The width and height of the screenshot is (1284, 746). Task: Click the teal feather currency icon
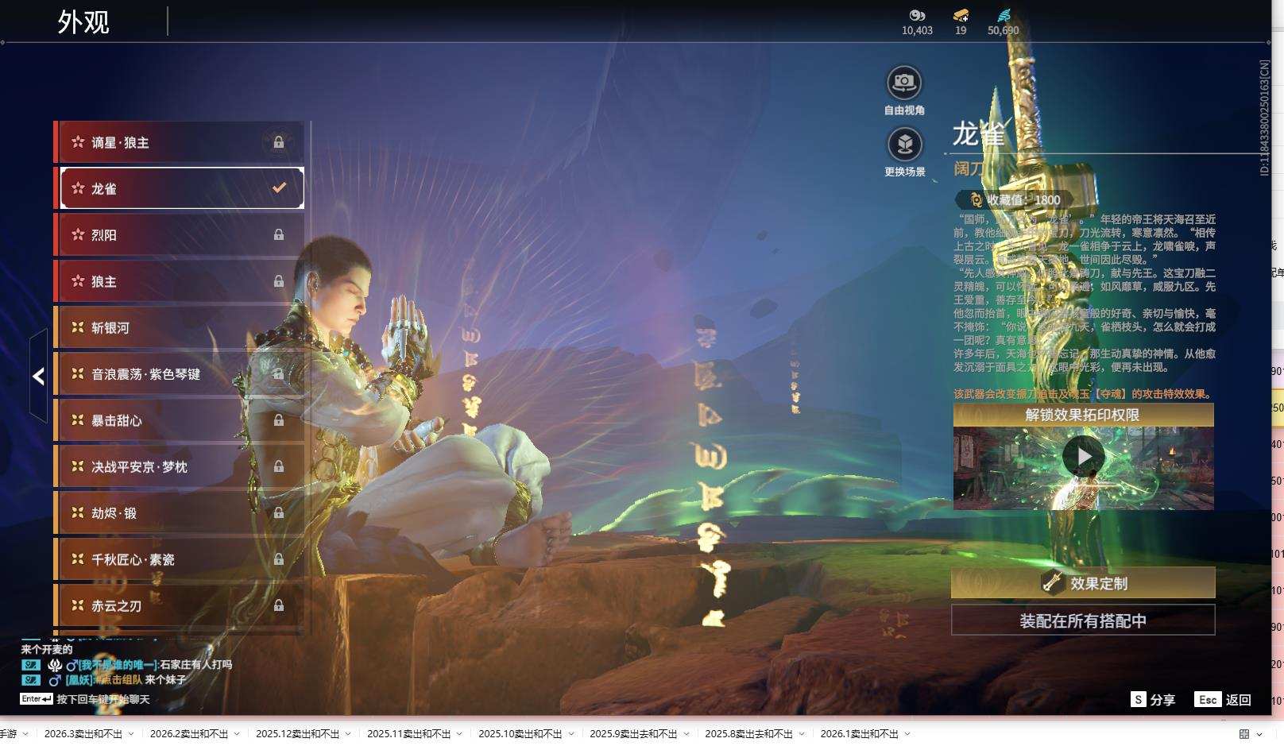1004,15
